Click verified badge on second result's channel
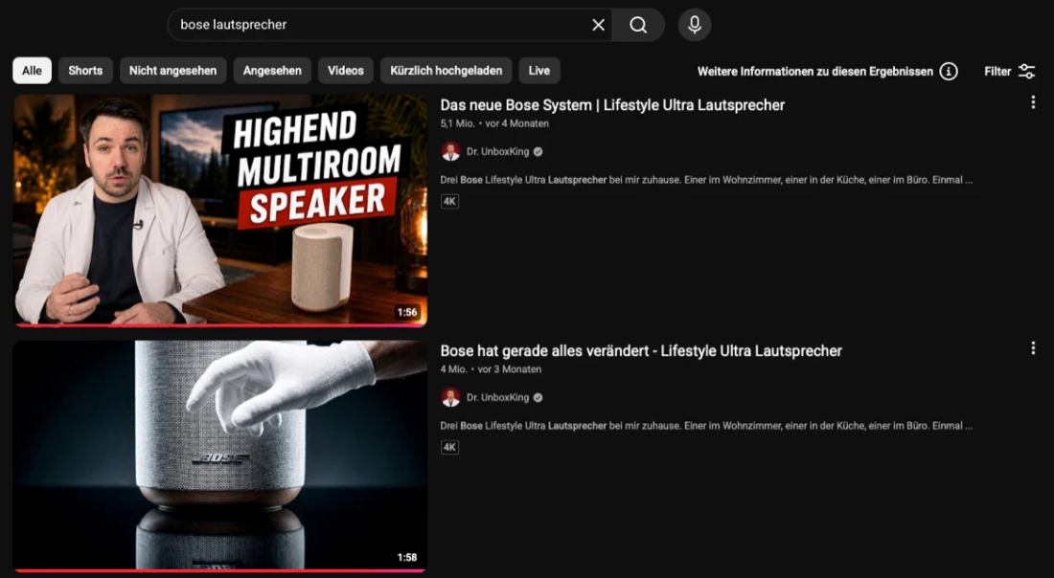Viewport: 1054px width, 578px height. coord(538,397)
